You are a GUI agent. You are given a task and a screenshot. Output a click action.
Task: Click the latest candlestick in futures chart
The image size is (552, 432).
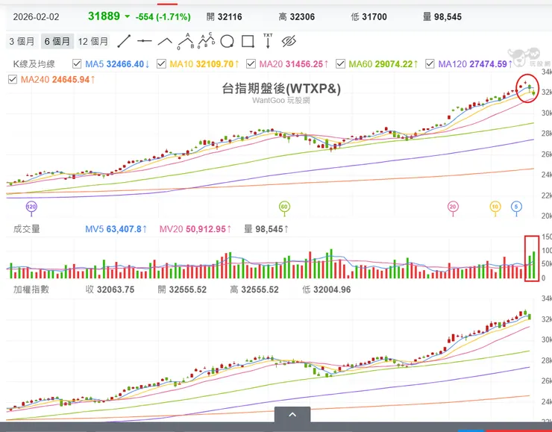[x=533, y=93]
